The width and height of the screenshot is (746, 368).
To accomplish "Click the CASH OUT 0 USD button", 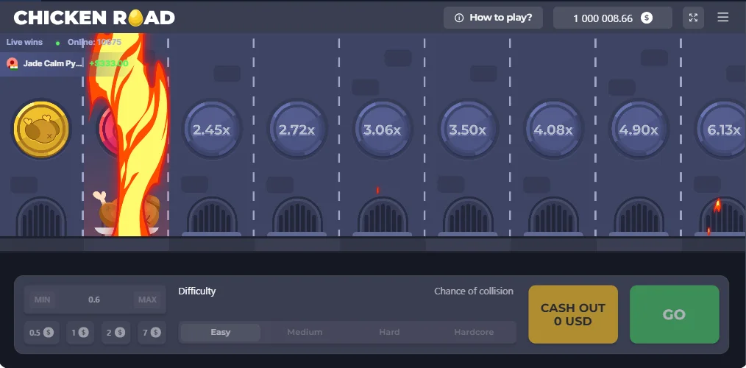I will pyautogui.click(x=573, y=314).
